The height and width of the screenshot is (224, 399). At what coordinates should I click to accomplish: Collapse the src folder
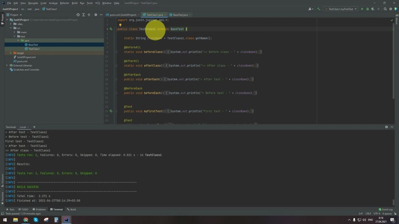coord(11,28)
